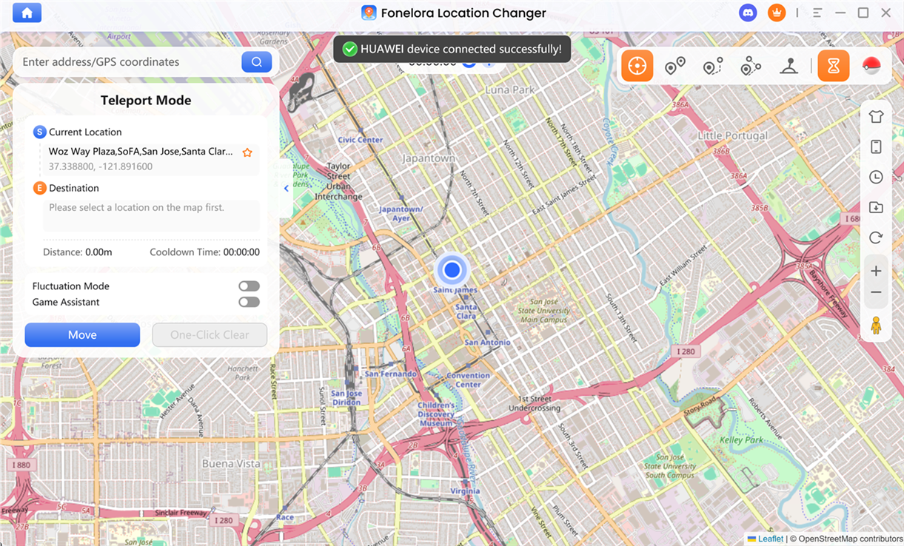Viewport: 904px width, 546px height.
Task: Select the joystick mode icon
Action: pos(789,67)
